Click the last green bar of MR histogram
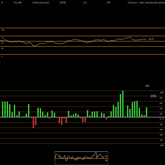 coord(147,112)
